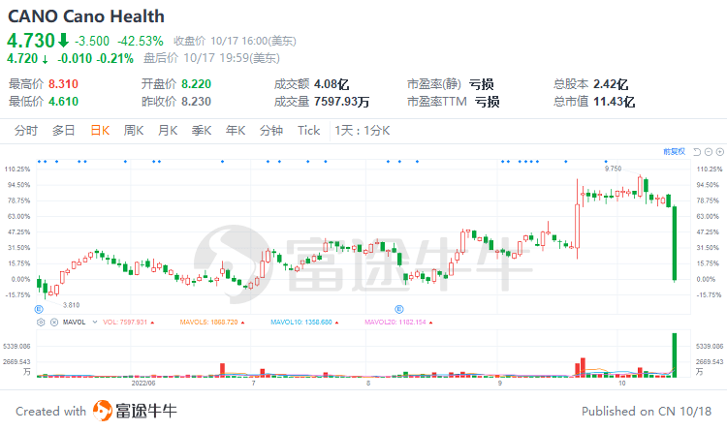This screenshot has height=431, width=727.
Task: Open the earnings E marker below August candles
Action: point(398,309)
